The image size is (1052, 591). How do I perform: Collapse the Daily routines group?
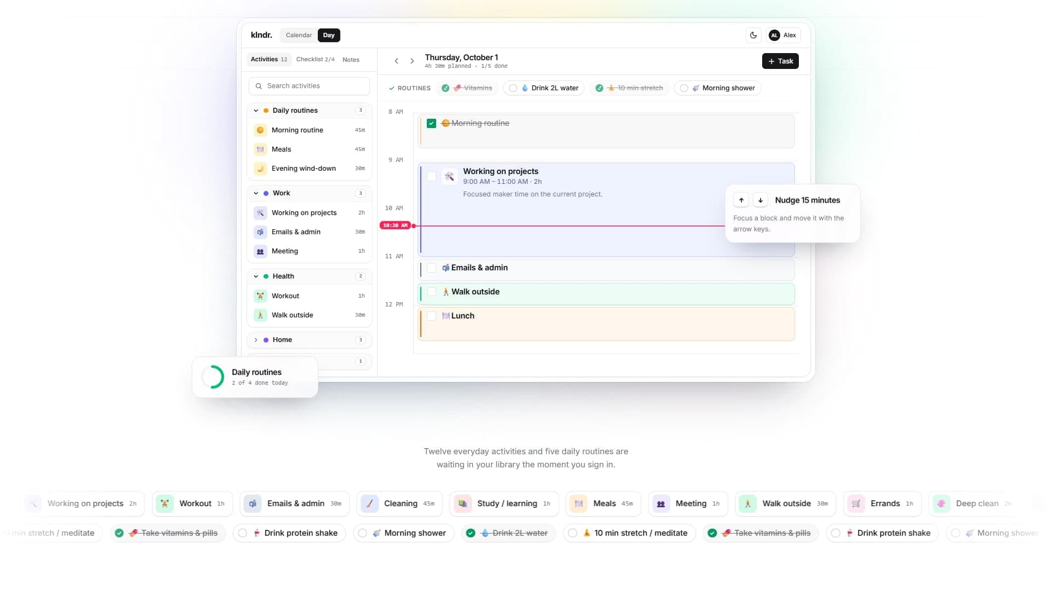(256, 111)
